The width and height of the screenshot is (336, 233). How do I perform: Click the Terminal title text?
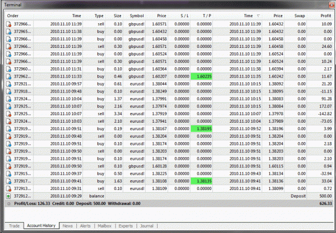13,5
